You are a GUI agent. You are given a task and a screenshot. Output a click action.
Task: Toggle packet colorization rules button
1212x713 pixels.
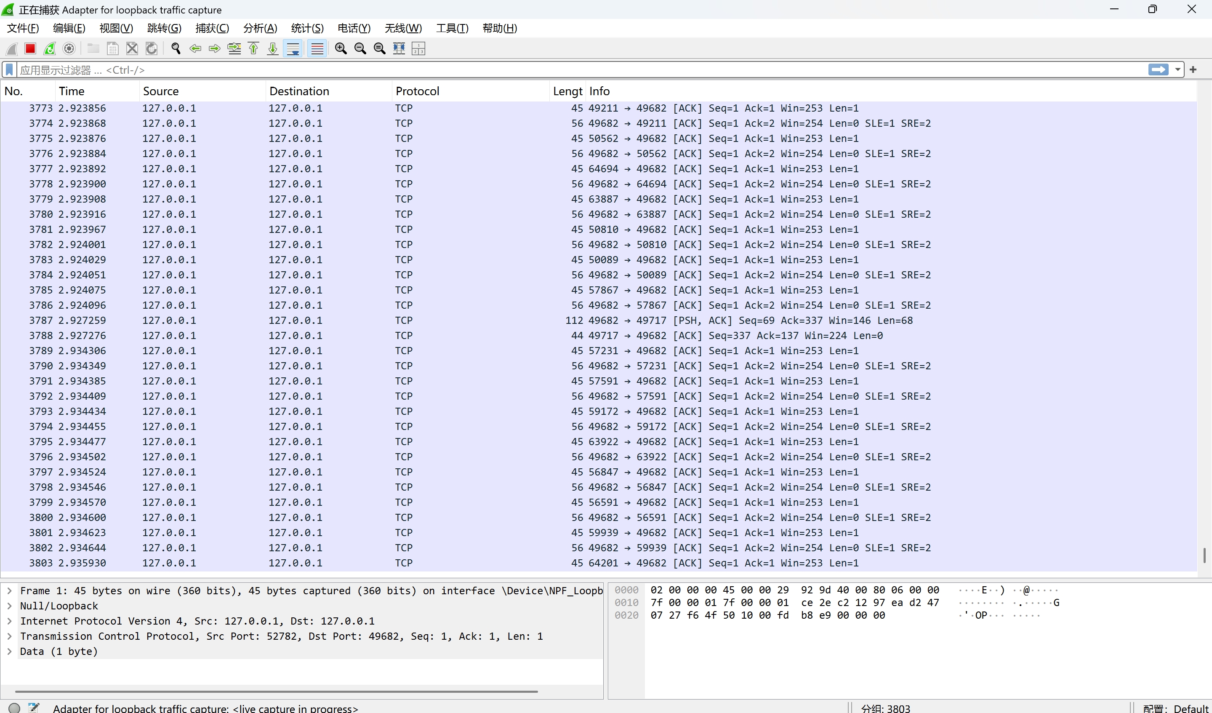[x=317, y=48]
